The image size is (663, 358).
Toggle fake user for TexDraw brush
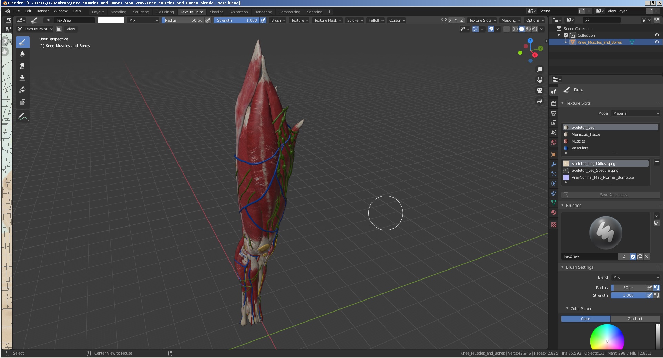tap(633, 256)
